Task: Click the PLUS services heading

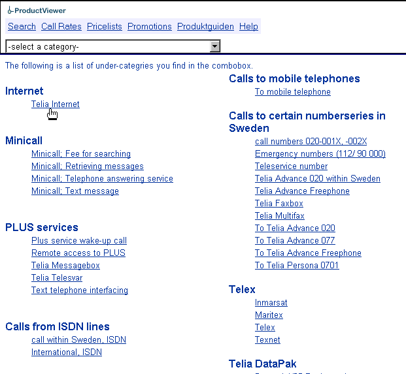Action: coord(42,227)
